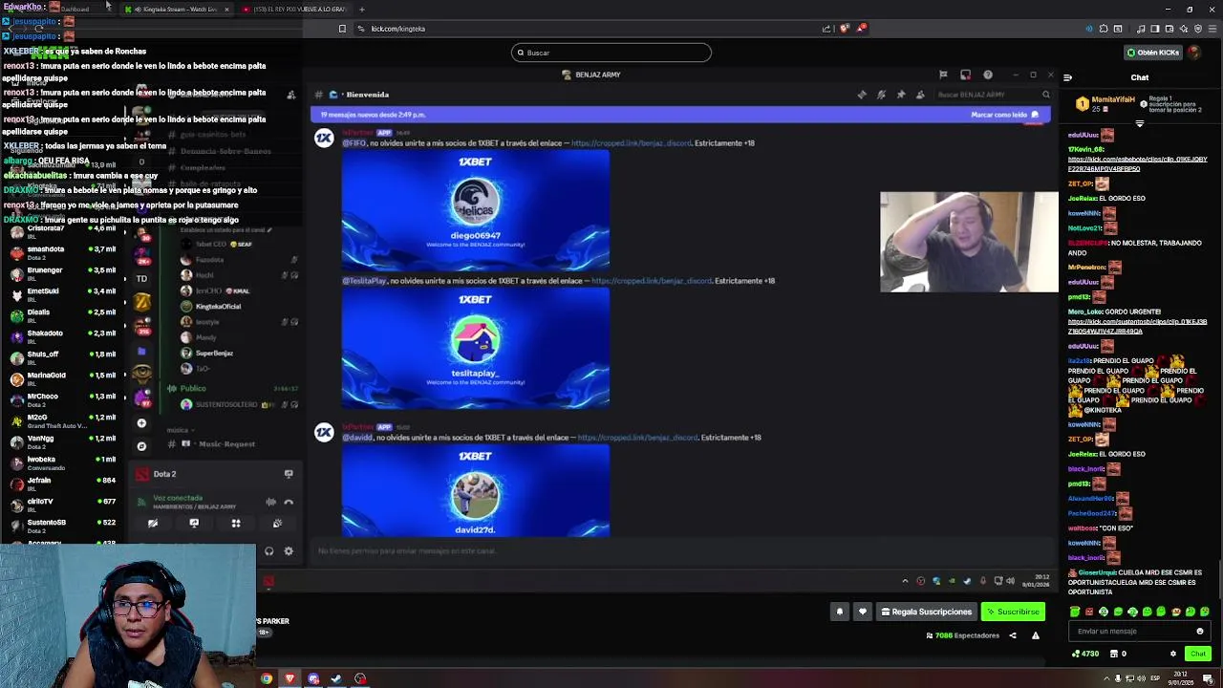Toggle Discord deafen headphones icon

coord(268,551)
